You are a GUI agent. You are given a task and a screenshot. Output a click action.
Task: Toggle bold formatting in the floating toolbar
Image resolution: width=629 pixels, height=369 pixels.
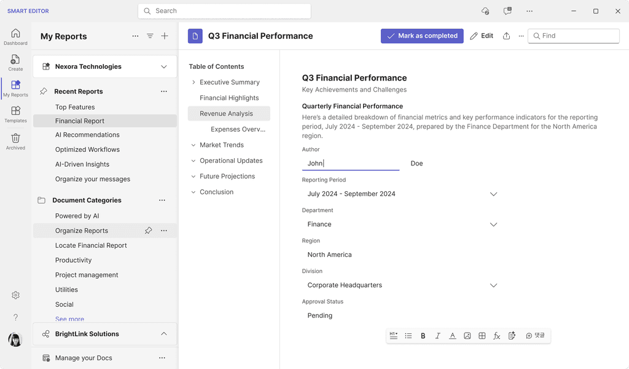coord(423,336)
